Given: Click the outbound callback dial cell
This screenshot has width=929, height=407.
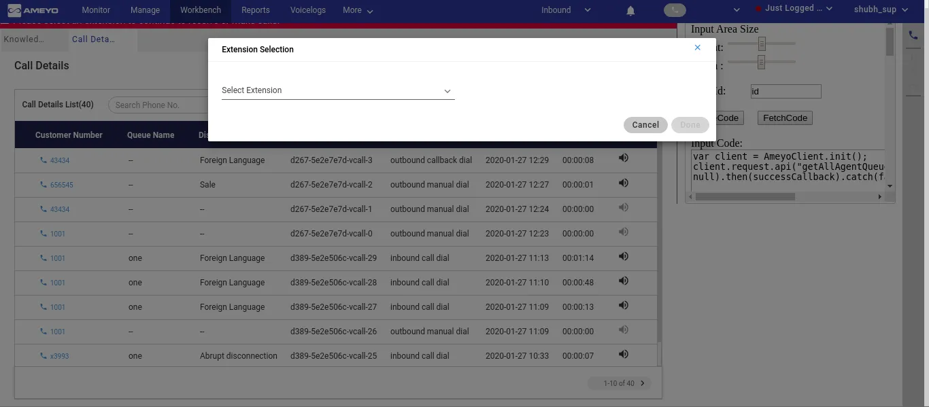Looking at the screenshot, I should pyautogui.click(x=431, y=160).
